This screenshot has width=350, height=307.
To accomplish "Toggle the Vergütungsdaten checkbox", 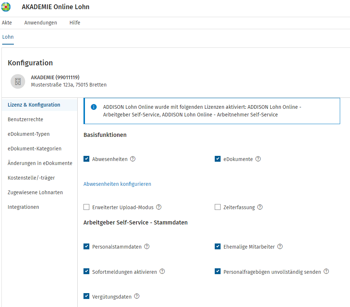I will click(86, 296).
